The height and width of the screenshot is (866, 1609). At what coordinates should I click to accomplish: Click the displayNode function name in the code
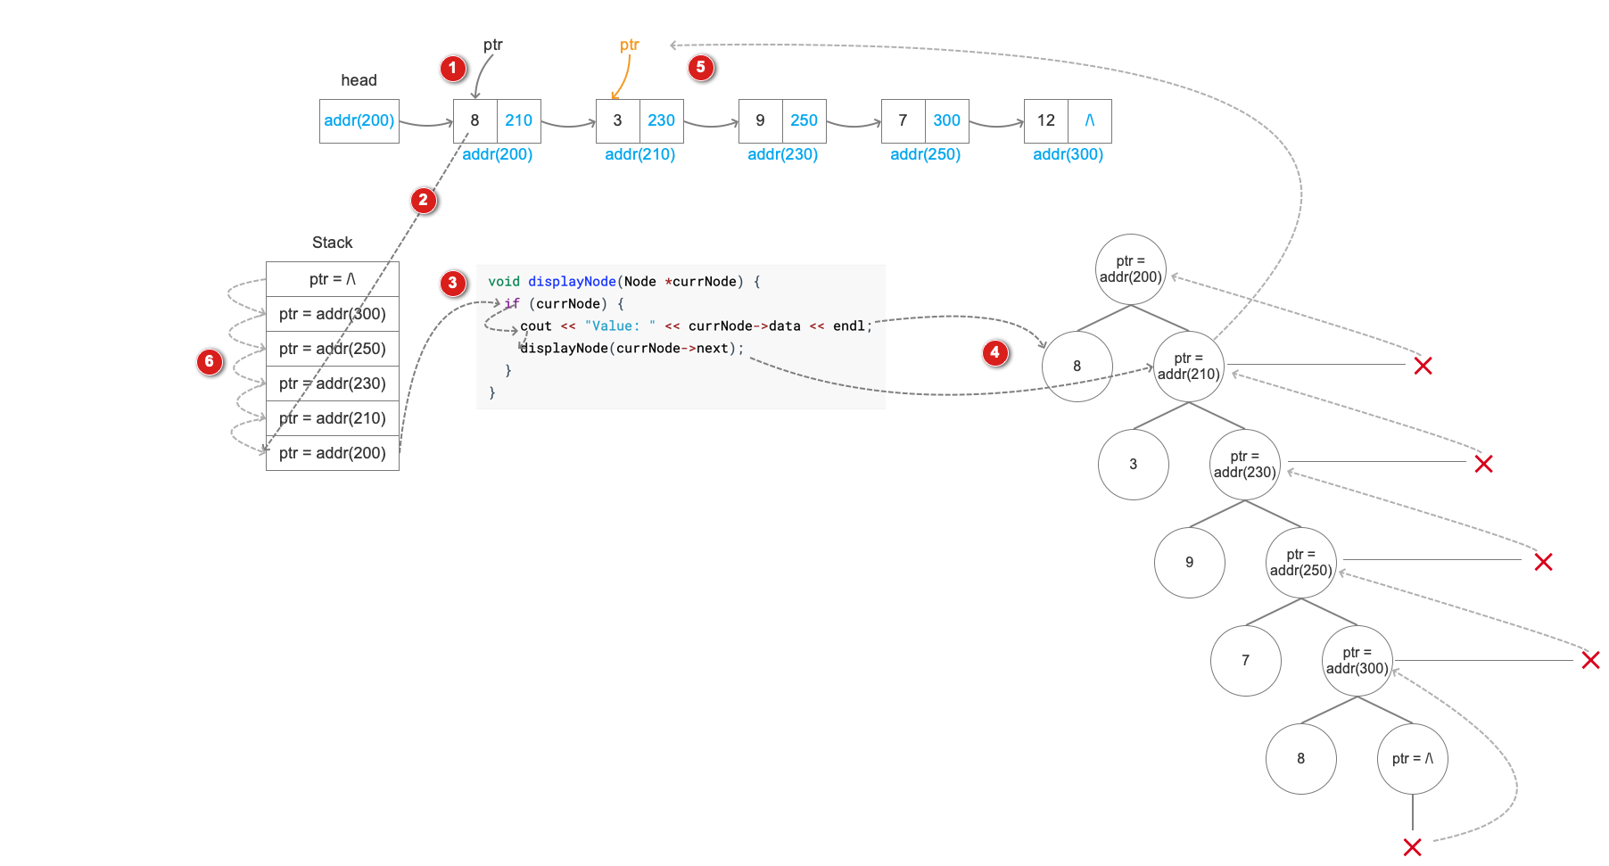coord(573,281)
